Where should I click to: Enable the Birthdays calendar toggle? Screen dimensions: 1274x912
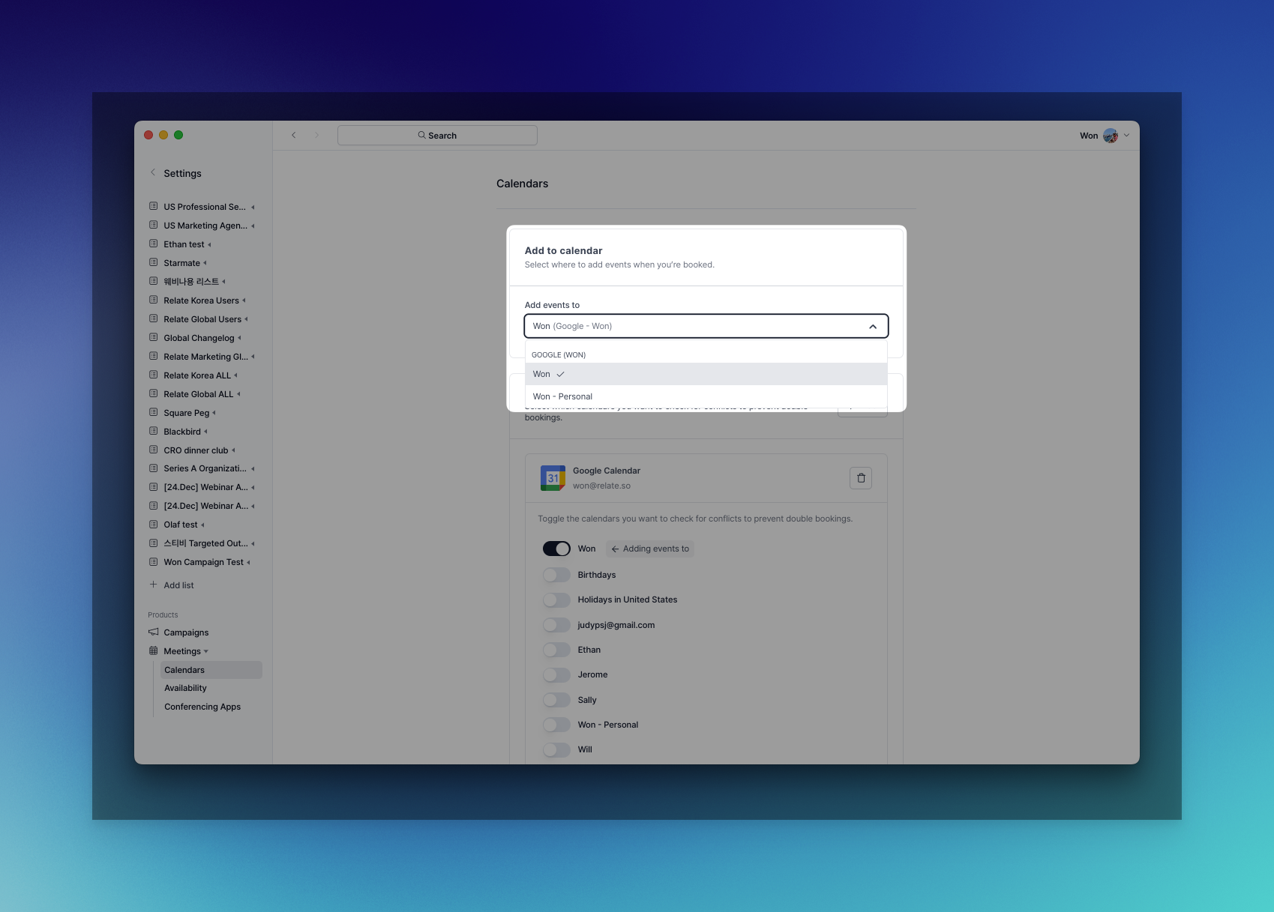pyautogui.click(x=556, y=575)
